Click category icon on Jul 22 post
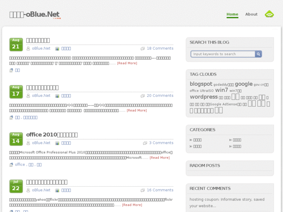This screenshot has width=283, height=212. click(57, 190)
